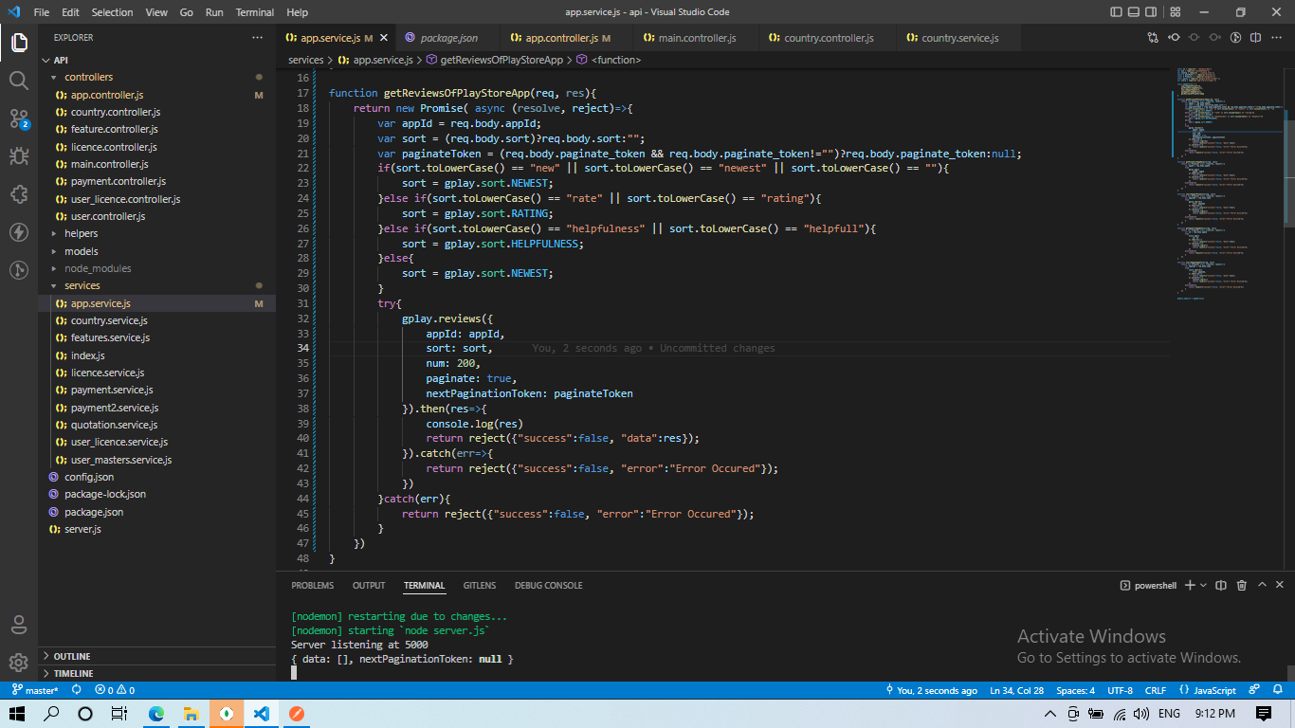
Task: Open the Manage gear icon
Action: (x=19, y=662)
